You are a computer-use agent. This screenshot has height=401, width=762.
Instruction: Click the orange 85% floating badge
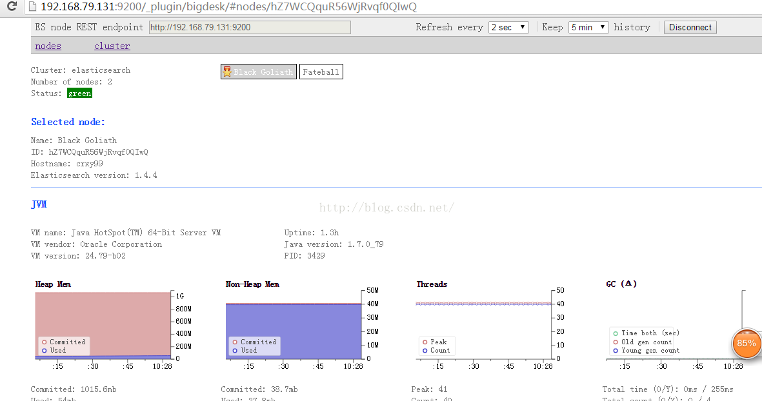pos(746,343)
